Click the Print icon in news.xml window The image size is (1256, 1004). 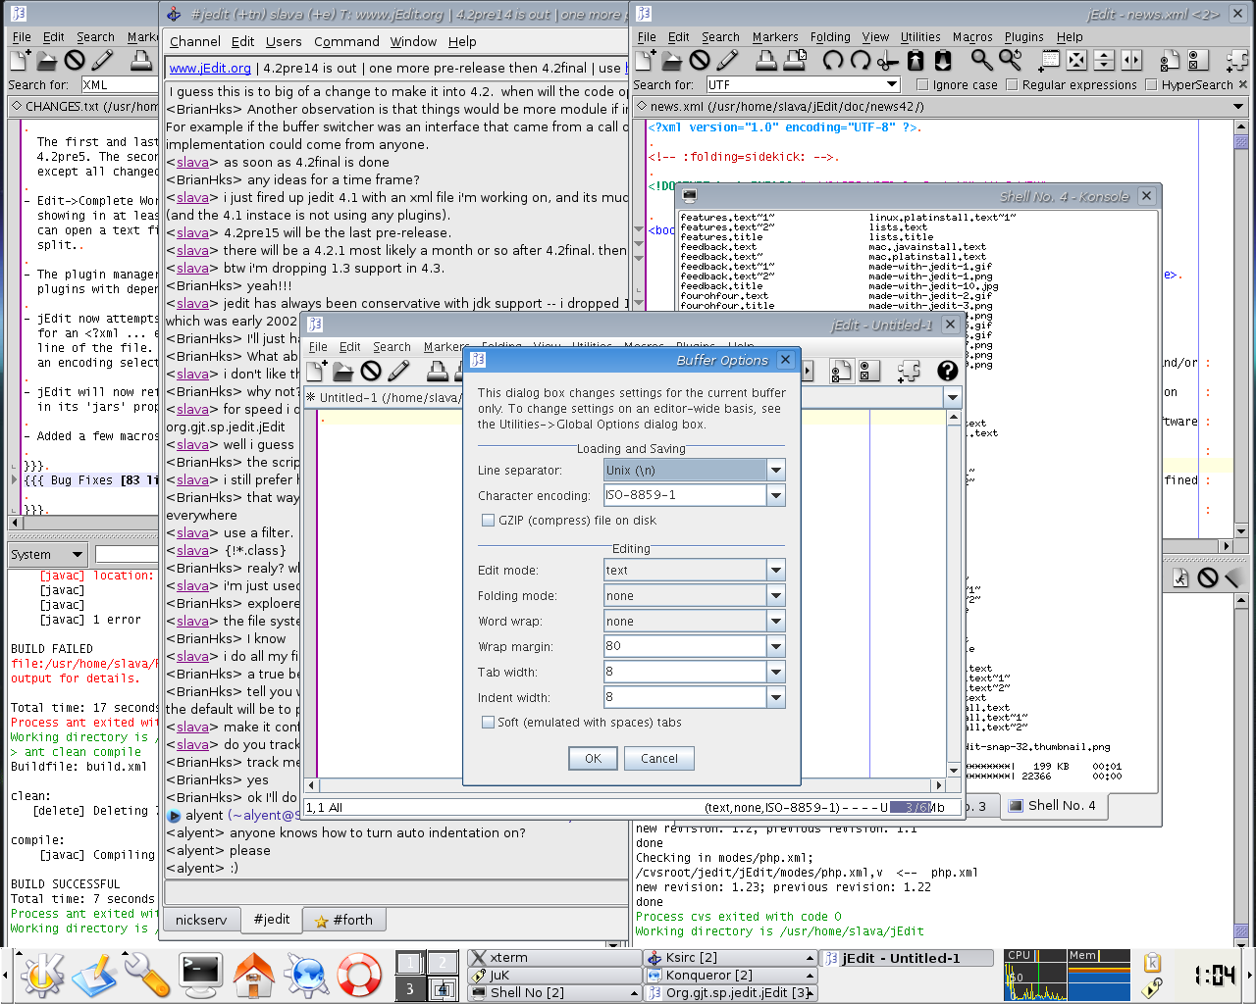(x=766, y=61)
